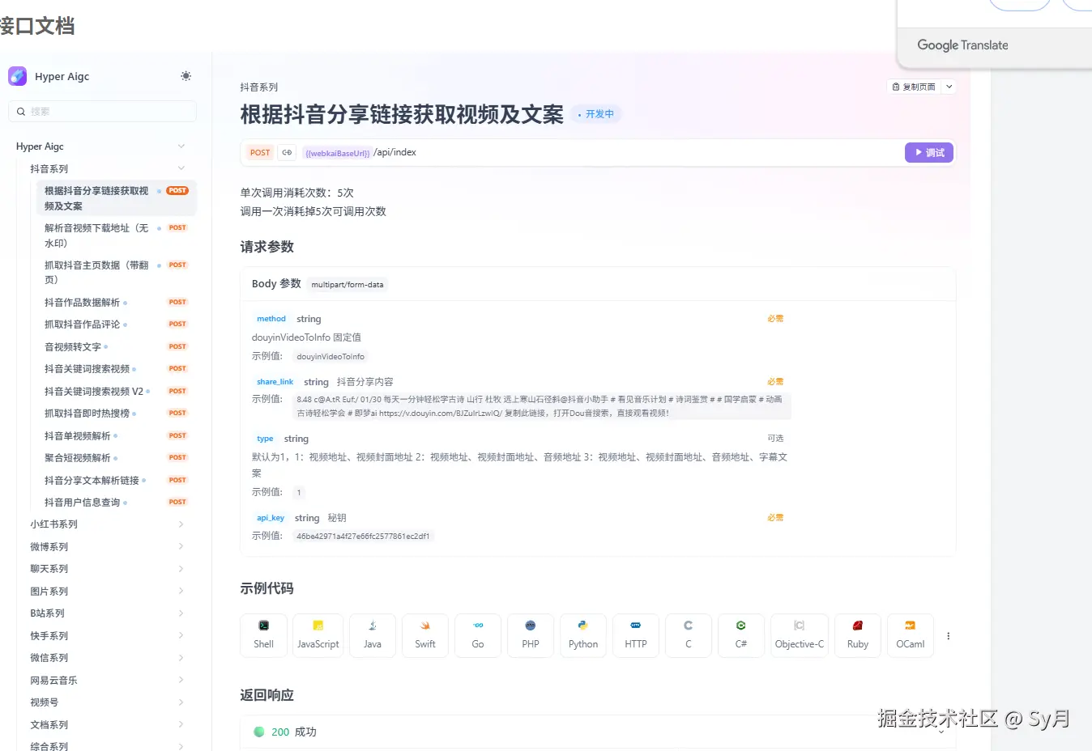This screenshot has height=751, width=1092.
Task: Expand the 快手系列 folder
Action: [x=107, y=636]
